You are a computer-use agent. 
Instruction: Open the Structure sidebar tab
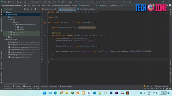1,55
